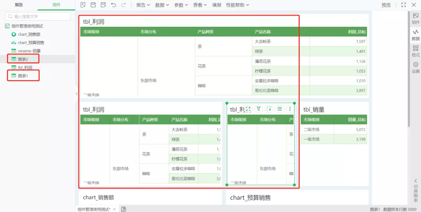This screenshot has height=212, width=421.
Task: Click the export icon beside bottom tab
Action: coord(124,209)
